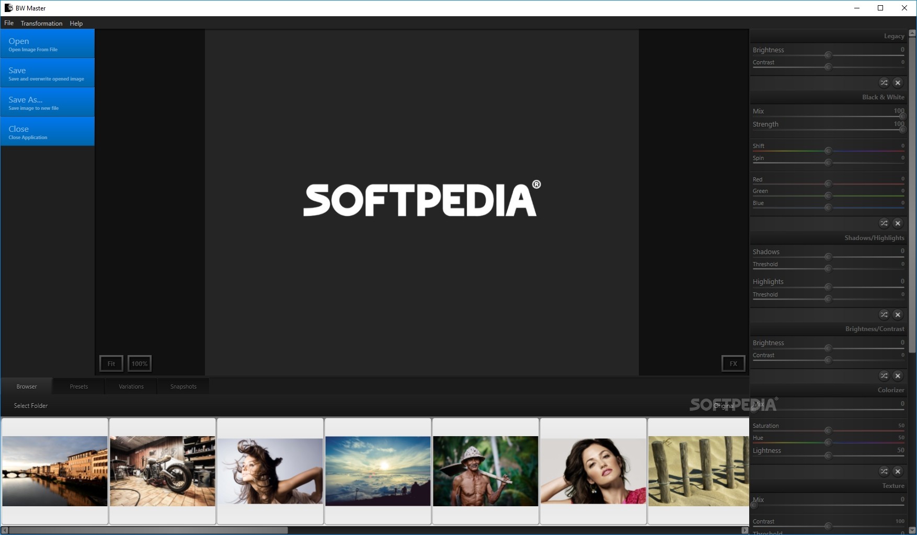The width and height of the screenshot is (917, 535).
Task: Click the Brightness/Contrast section Brightness slider
Action: pyautogui.click(x=828, y=348)
